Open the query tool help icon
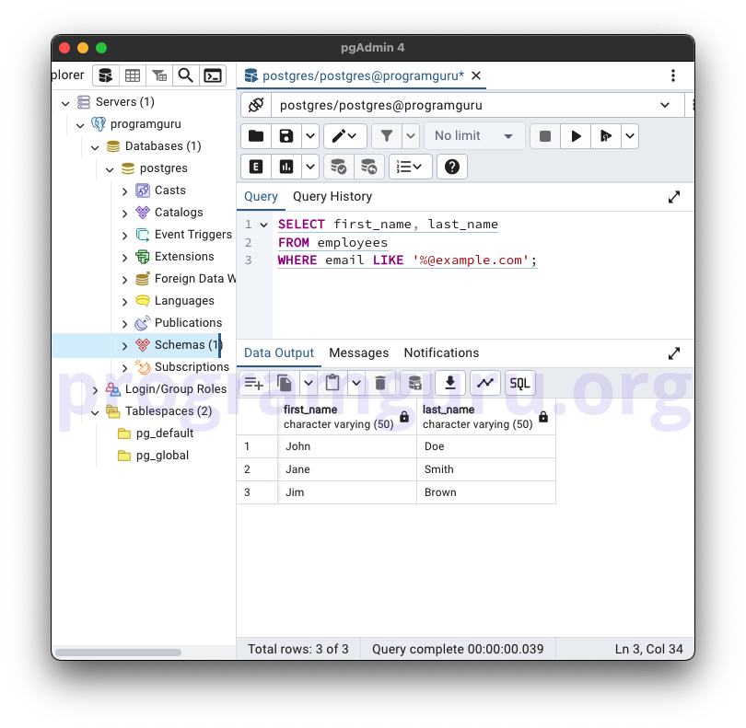Screen dimensions: 746x728 [451, 167]
